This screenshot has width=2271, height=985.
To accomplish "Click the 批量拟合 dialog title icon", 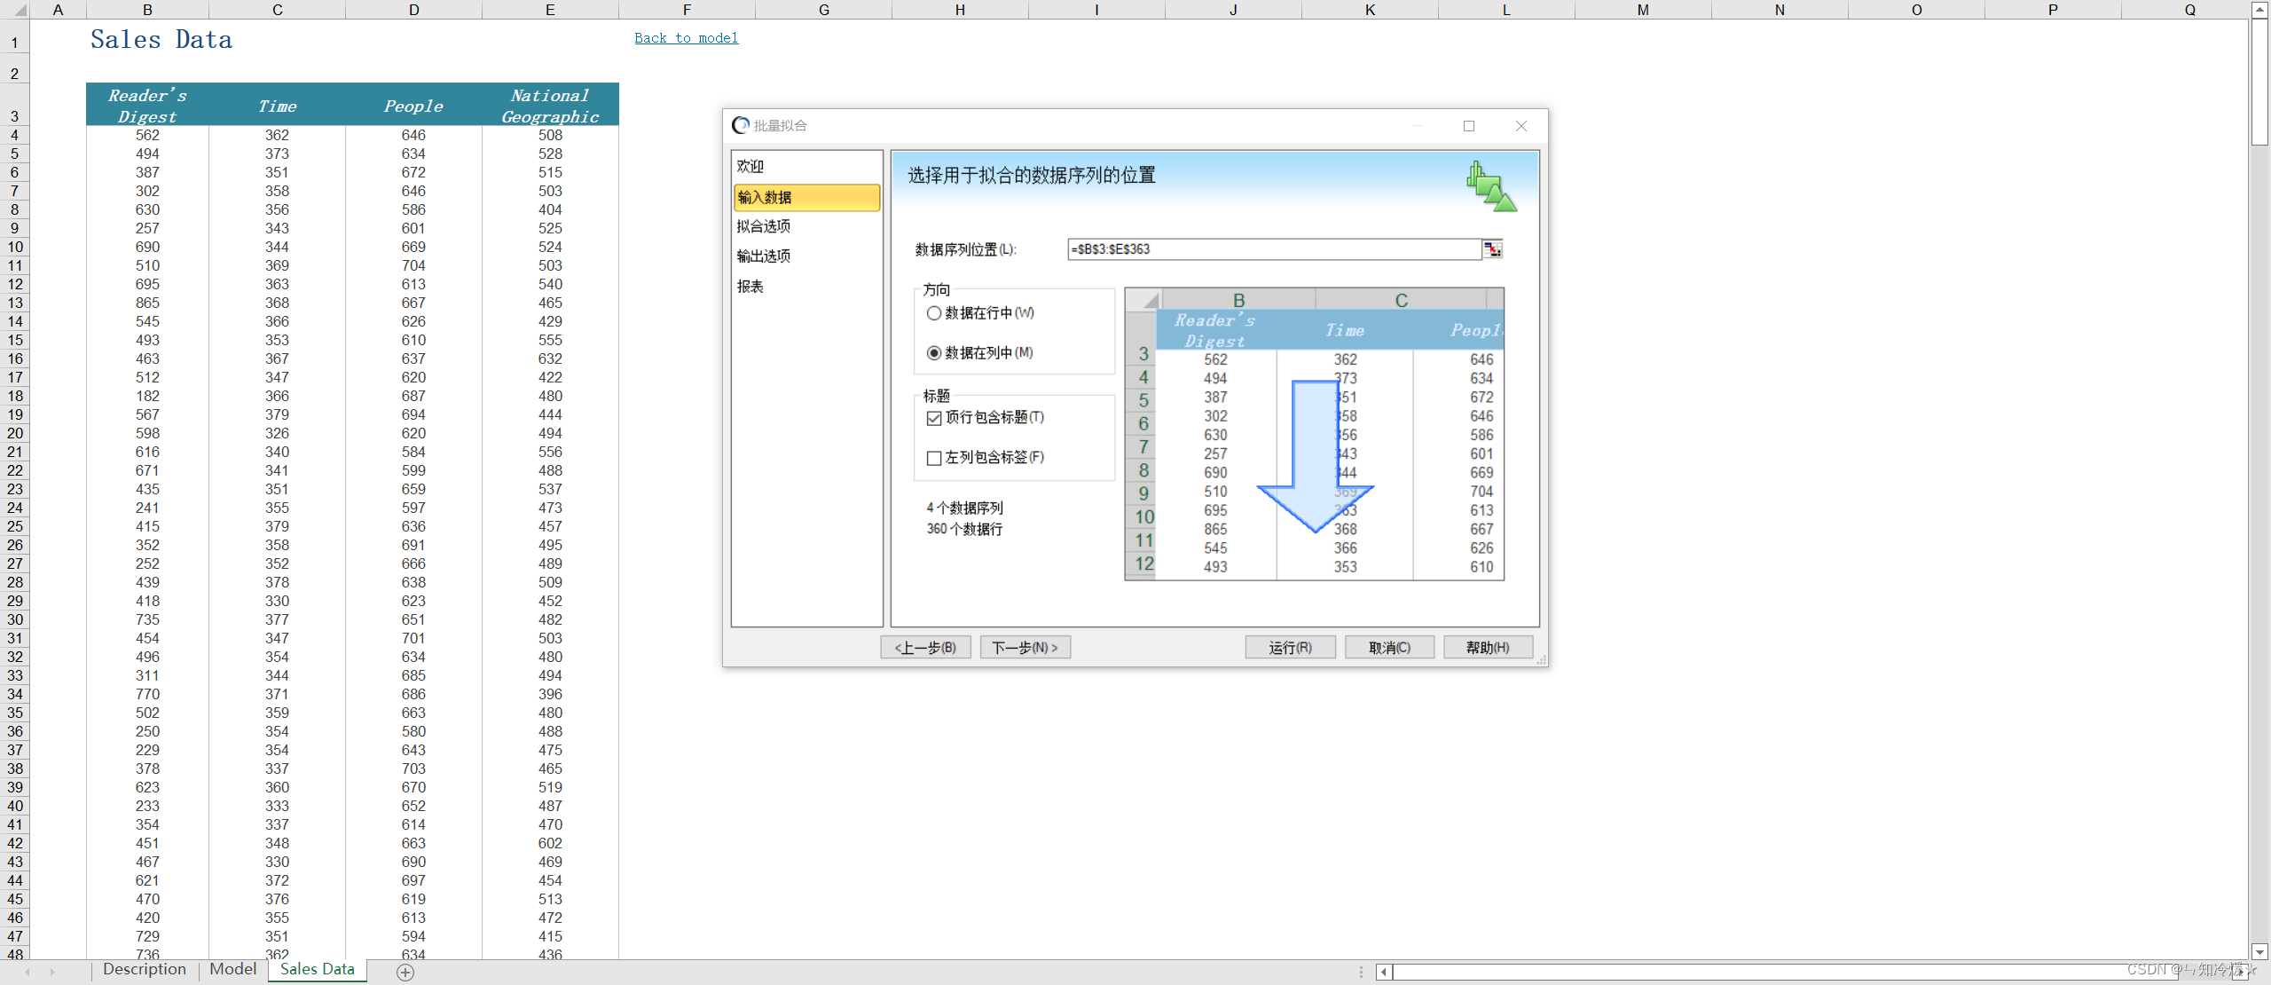I will pos(740,125).
